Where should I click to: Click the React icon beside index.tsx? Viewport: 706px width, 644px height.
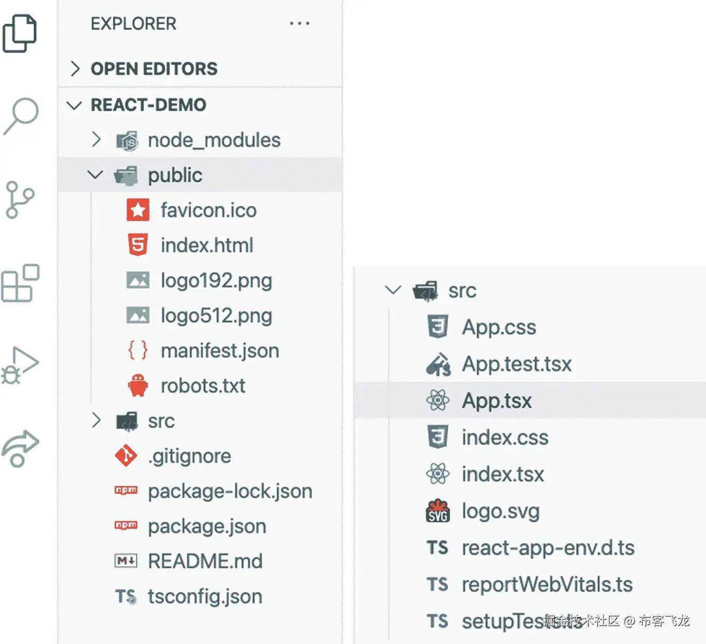(x=438, y=474)
